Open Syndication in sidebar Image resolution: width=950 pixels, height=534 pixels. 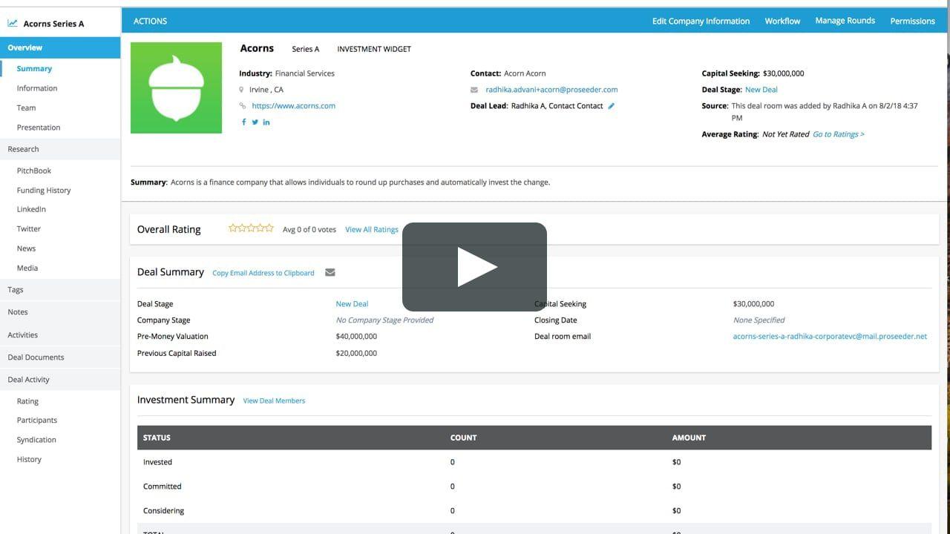(x=36, y=440)
